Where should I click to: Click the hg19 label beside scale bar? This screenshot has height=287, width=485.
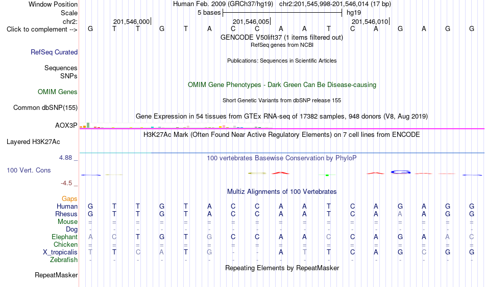tap(354, 13)
